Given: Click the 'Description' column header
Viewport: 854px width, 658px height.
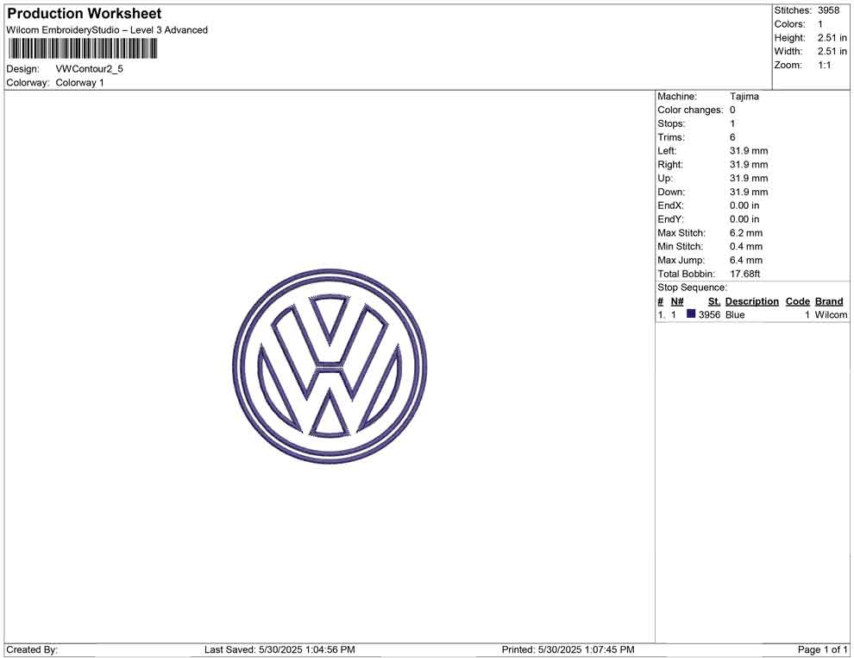Looking at the screenshot, I should coord(751,301).
